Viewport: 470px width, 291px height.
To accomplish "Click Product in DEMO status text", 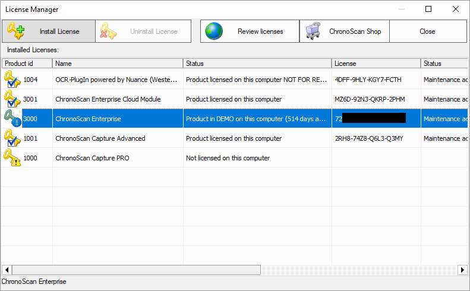I will pyautogui.click(x=255, y=119).
